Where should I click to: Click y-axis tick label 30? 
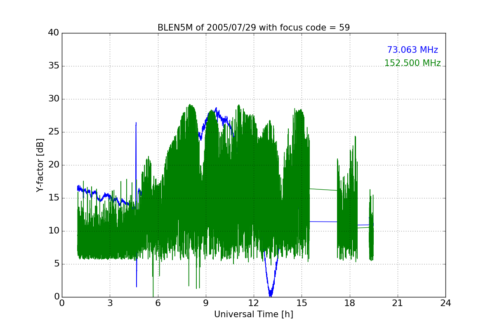(53, 99)
